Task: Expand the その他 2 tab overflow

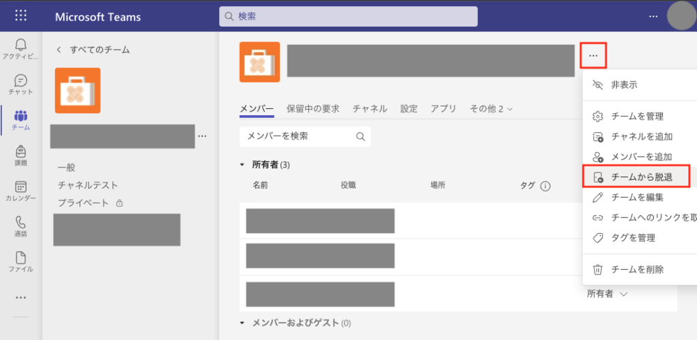Action: (491, 108)
